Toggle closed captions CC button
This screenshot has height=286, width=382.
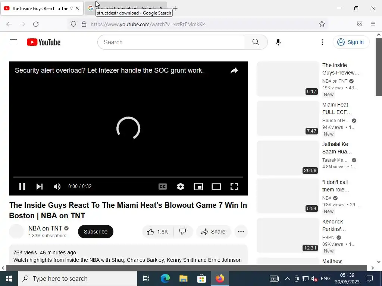coord(163,187)
